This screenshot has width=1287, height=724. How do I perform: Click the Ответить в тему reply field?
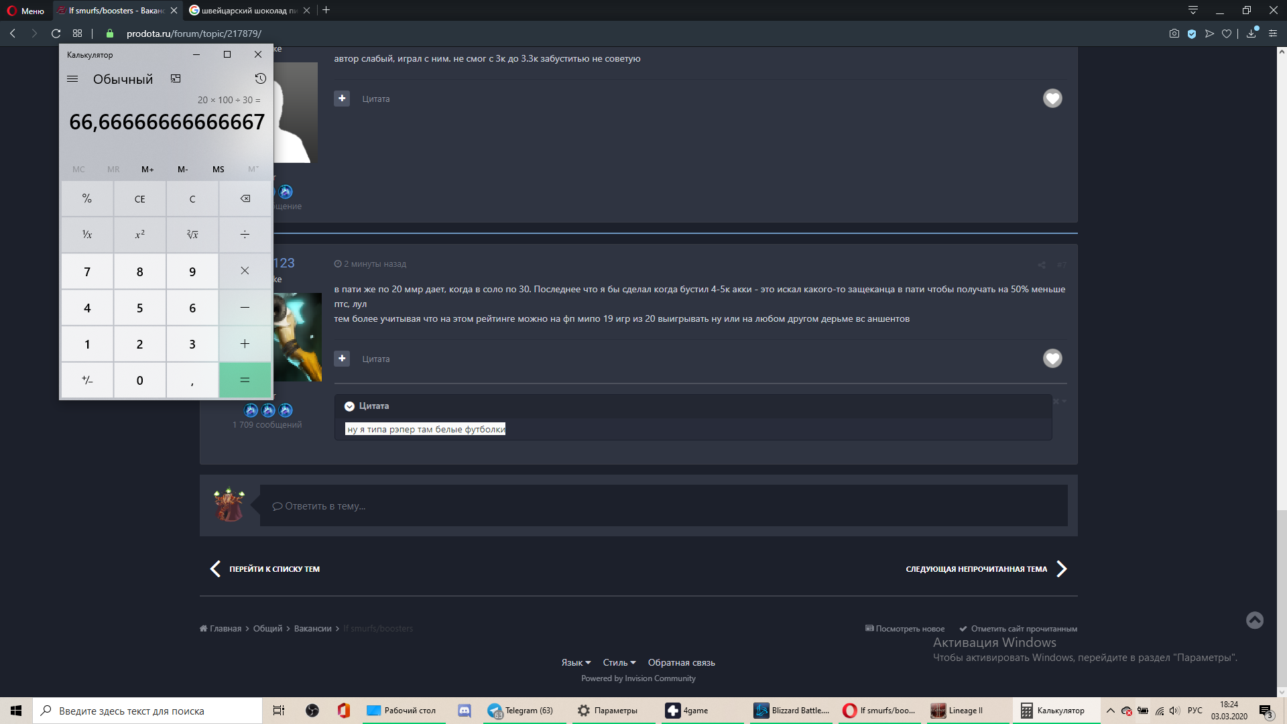664,506
